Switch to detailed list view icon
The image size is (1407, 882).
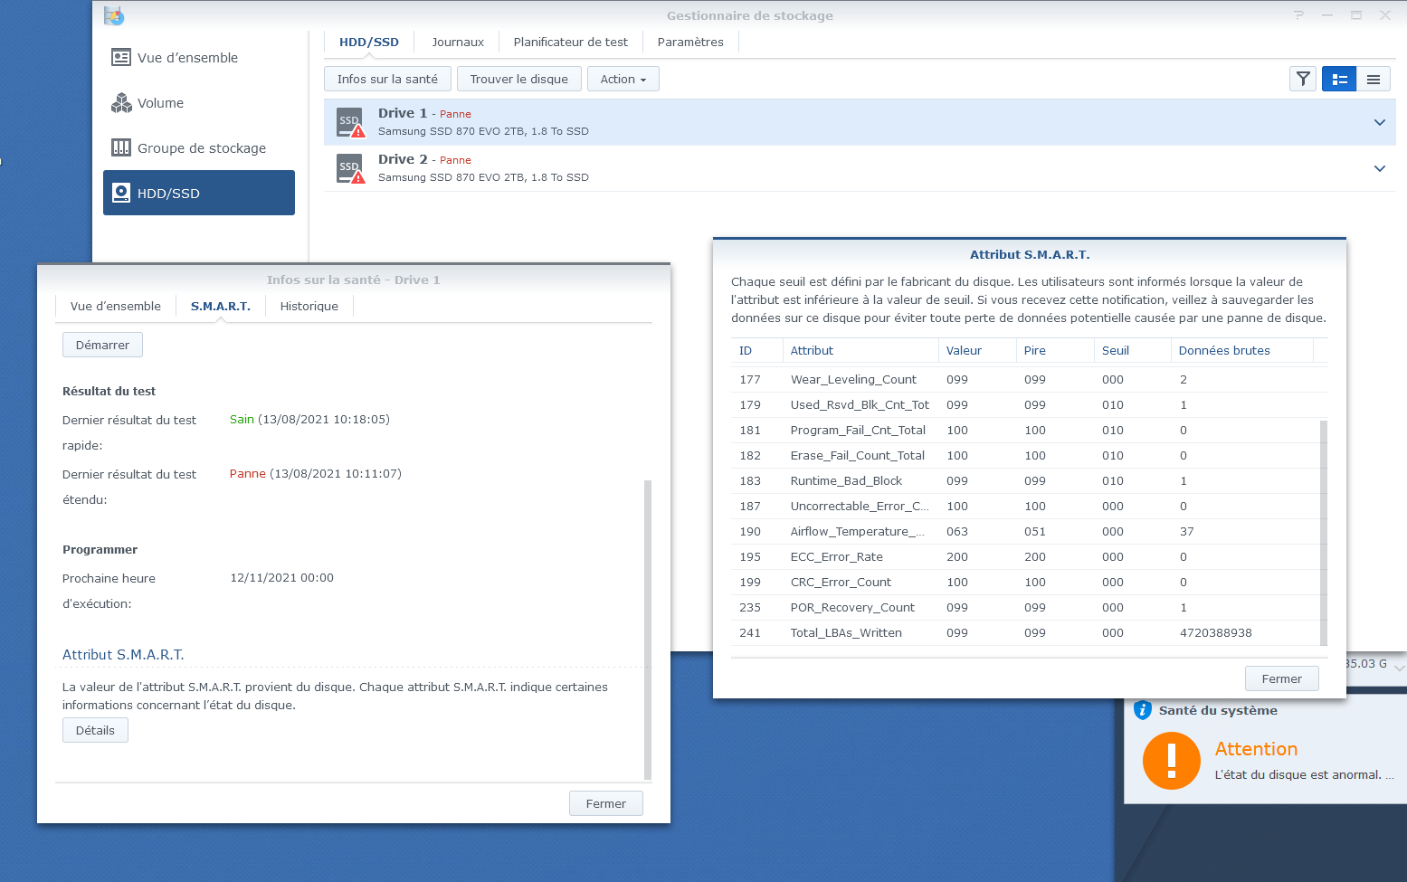pyautogui.click(x=1339, y=80)
